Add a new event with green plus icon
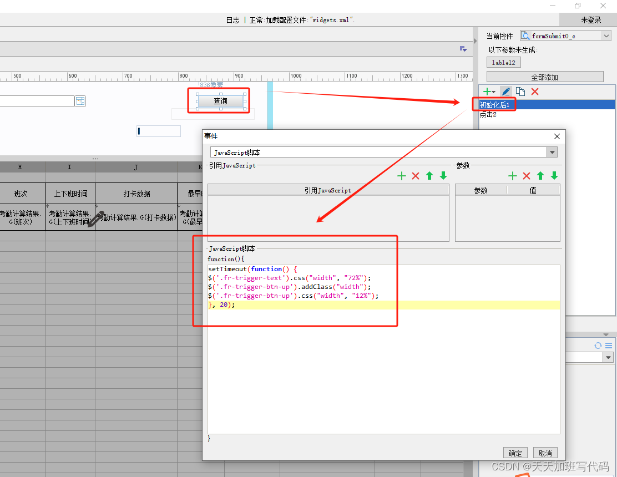 point(487,92)
